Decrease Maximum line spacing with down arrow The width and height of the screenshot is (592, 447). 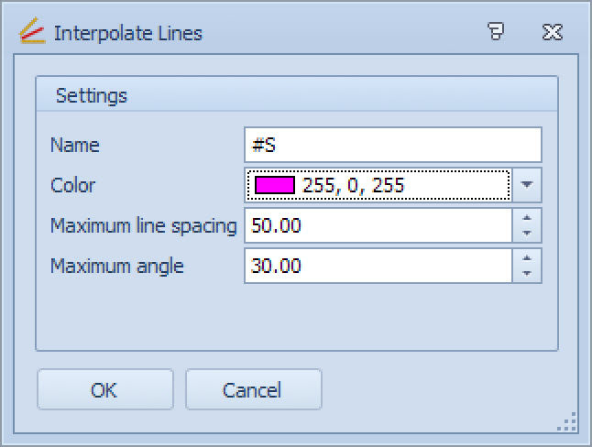pos(527,233)
